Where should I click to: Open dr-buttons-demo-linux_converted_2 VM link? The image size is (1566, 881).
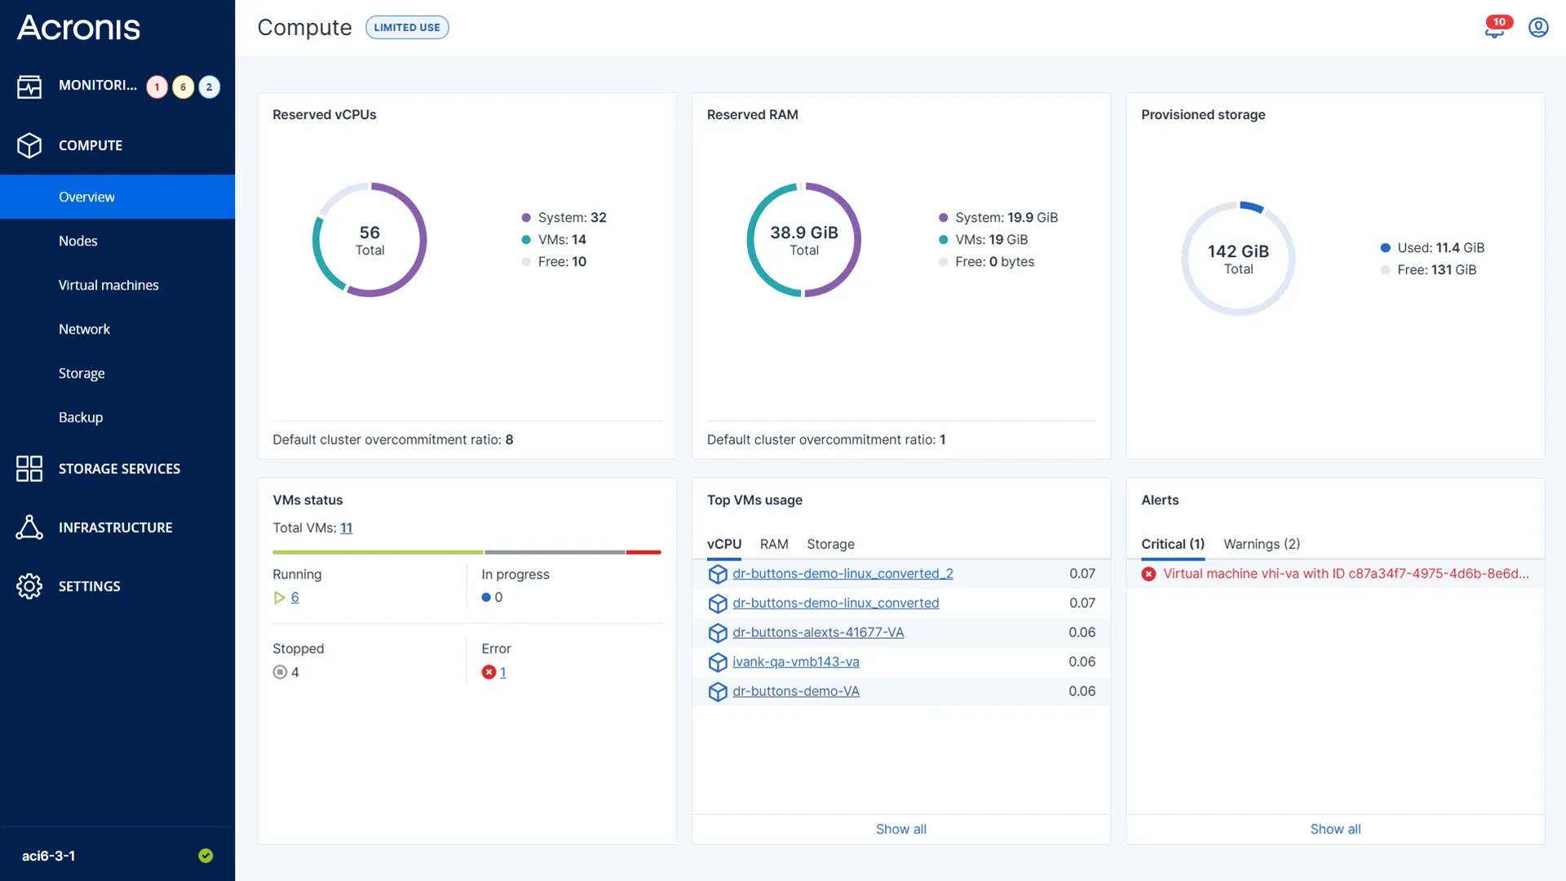843,573
